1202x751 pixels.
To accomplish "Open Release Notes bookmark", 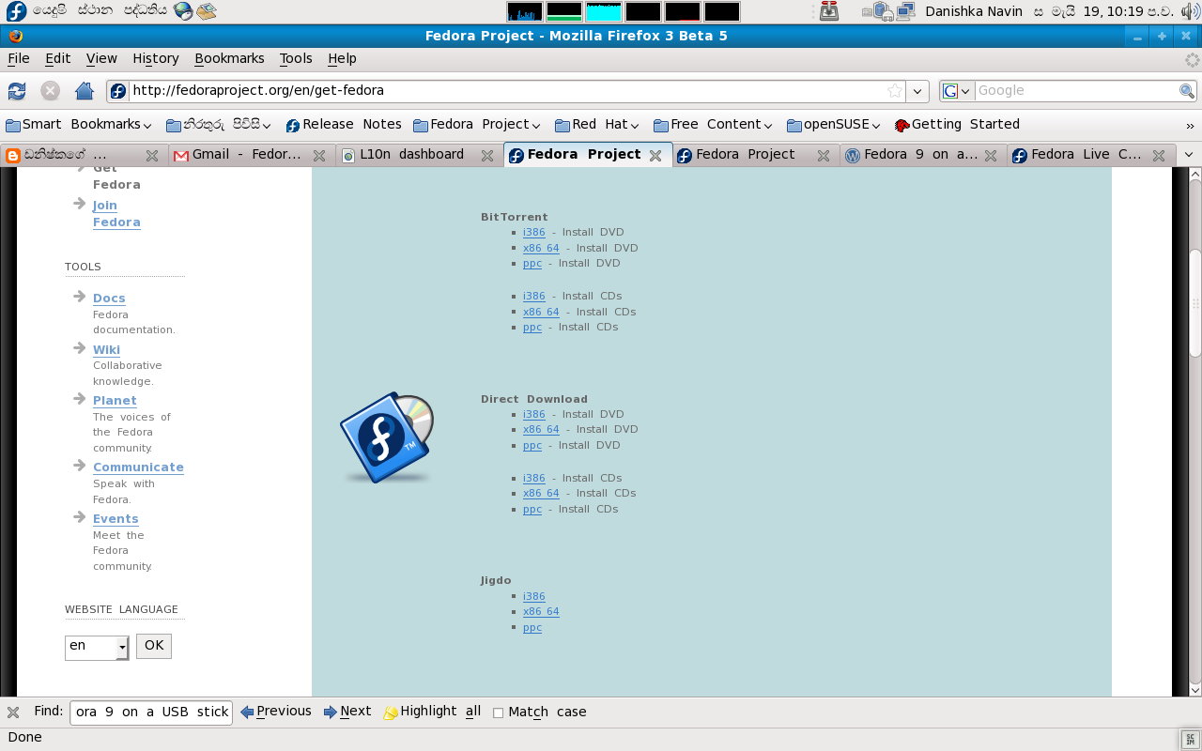I will click(x=344, y=125).
